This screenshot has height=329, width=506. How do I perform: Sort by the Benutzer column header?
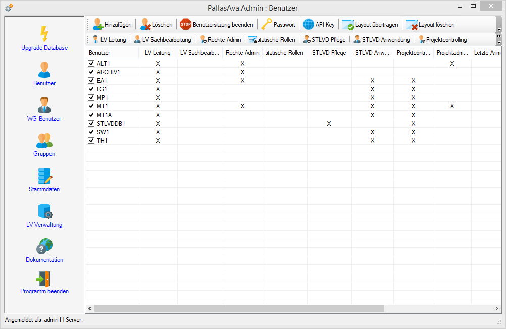tap(112, 53)
